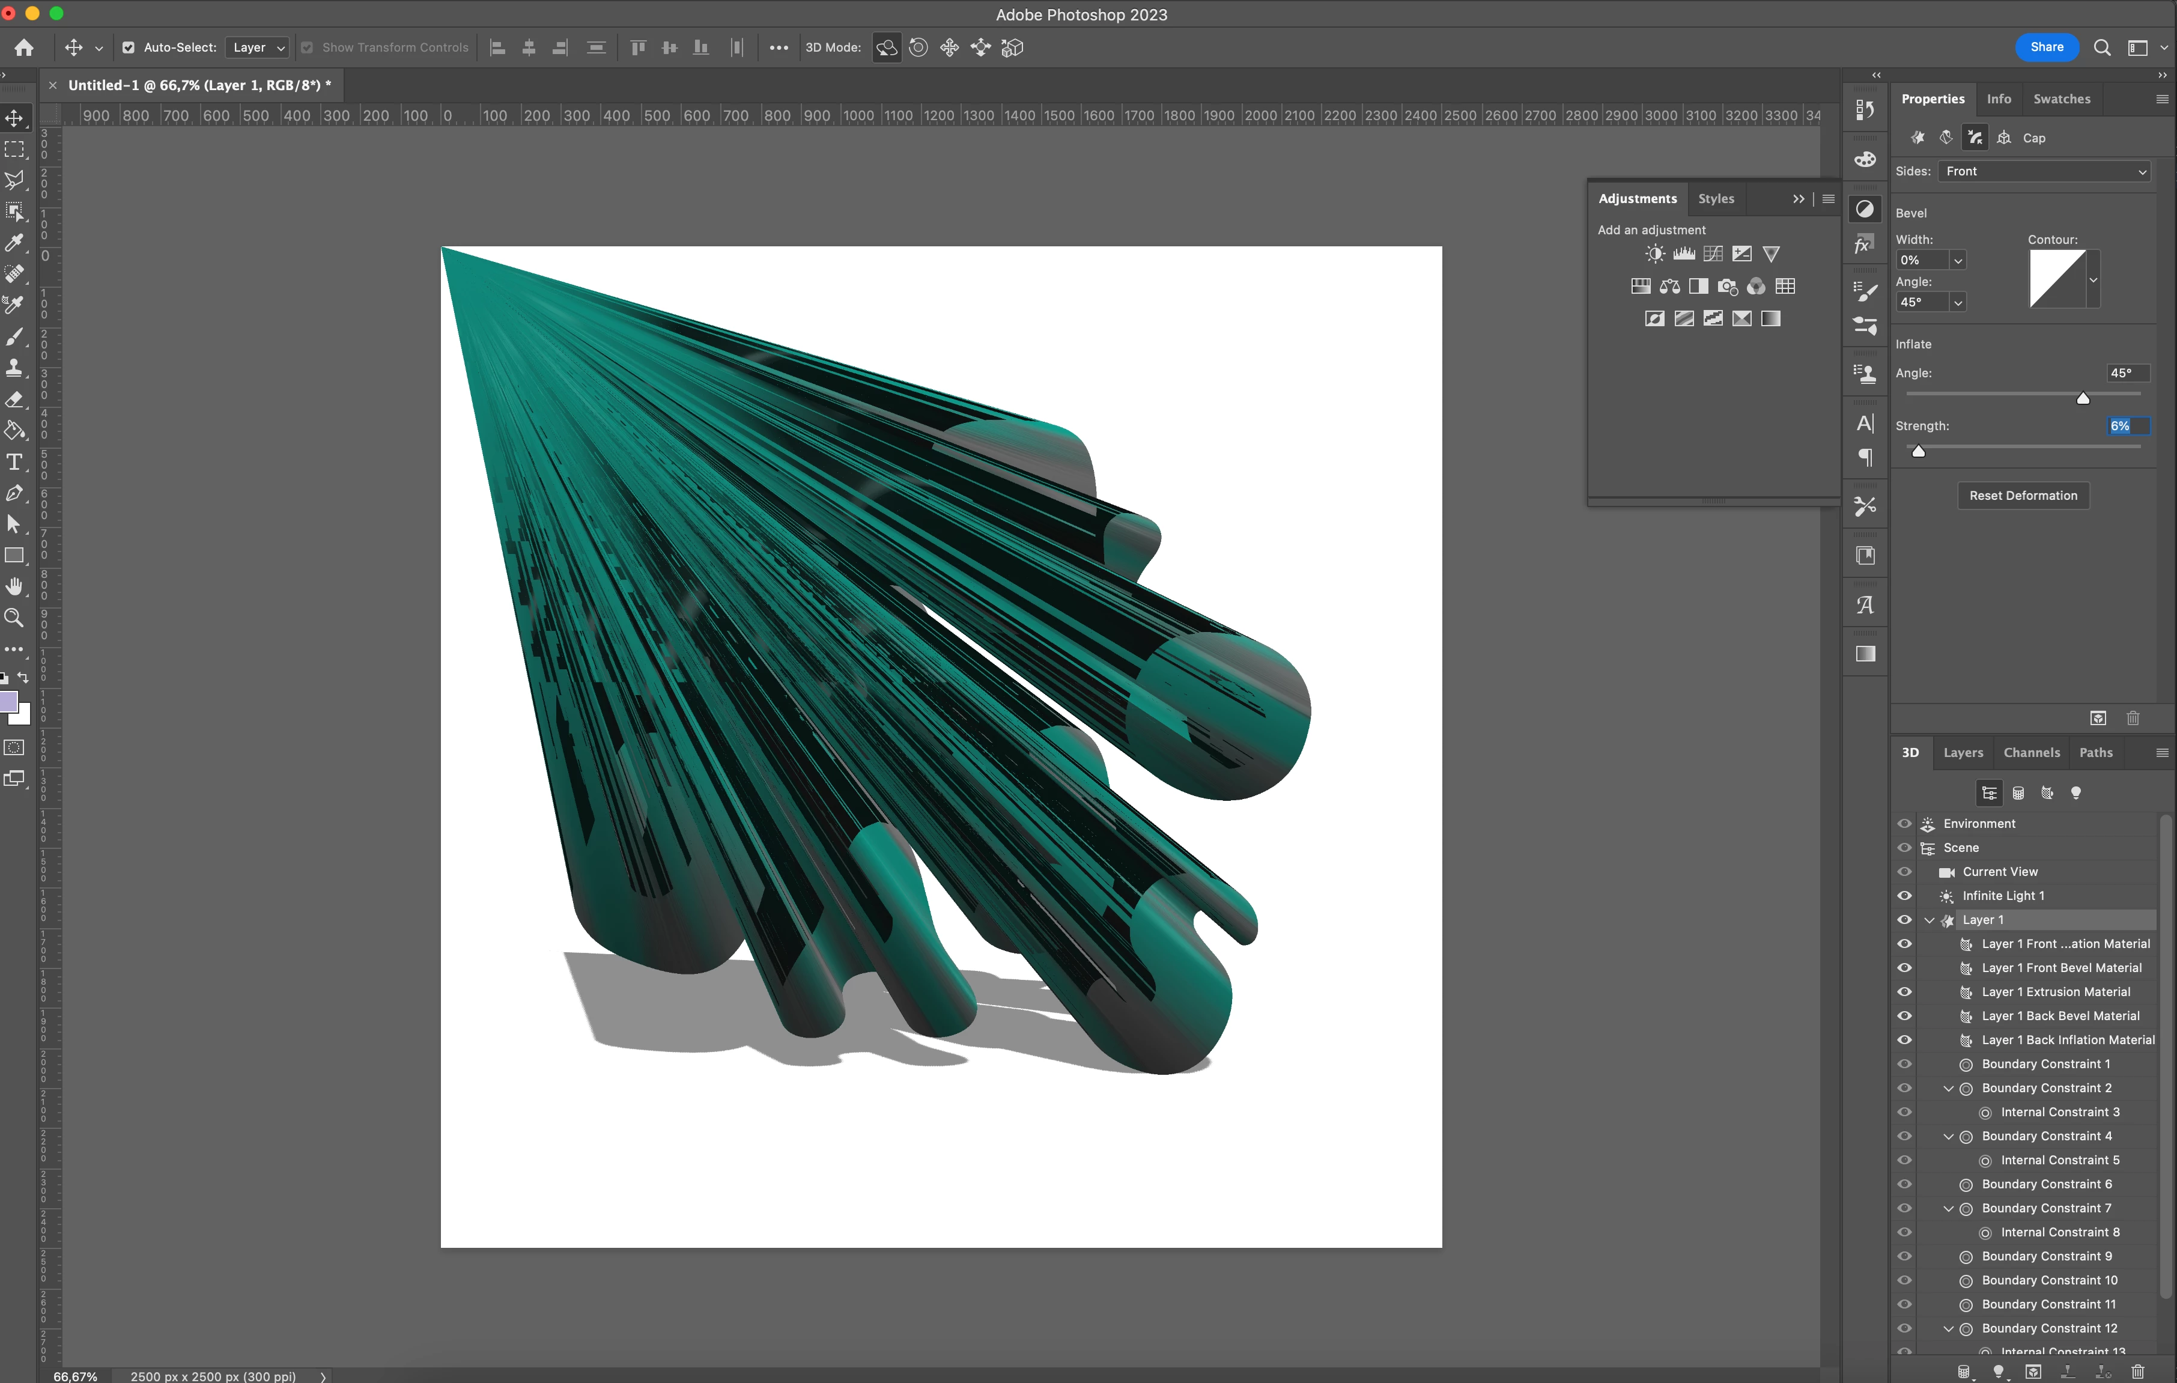Add a Brightness/Contrast adjustment
The height and width of the screenshot is (1383, 2177).
coord(1654,254)
